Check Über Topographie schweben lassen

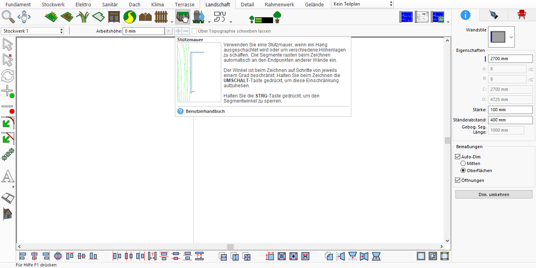[x=194, y=31]
